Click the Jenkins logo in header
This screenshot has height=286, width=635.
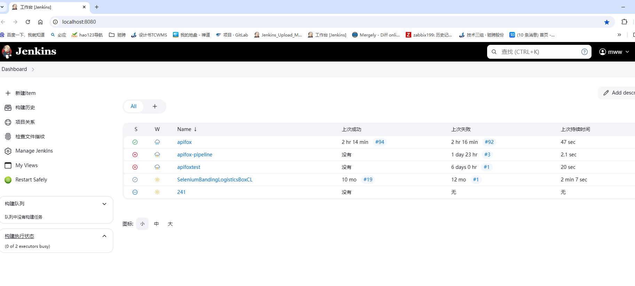click(x=29, y=51)
